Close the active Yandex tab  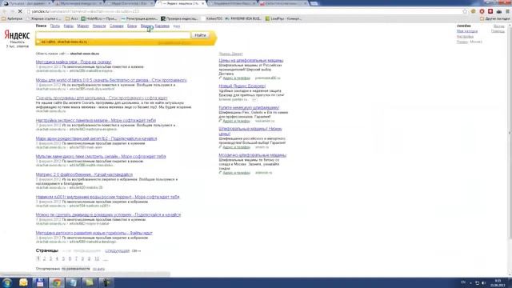coord(202,3)
